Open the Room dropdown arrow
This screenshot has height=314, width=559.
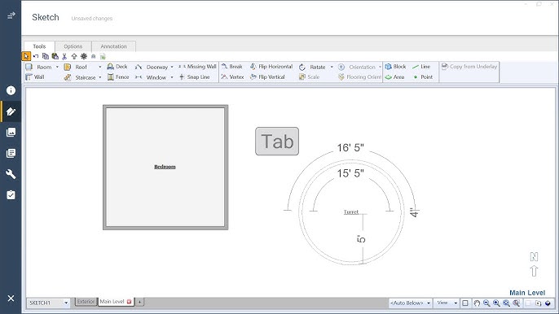[x=57, y=67]
